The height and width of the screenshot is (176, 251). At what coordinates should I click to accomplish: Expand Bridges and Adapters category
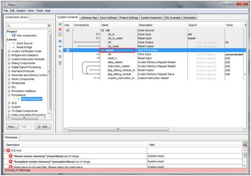(9, 55)
